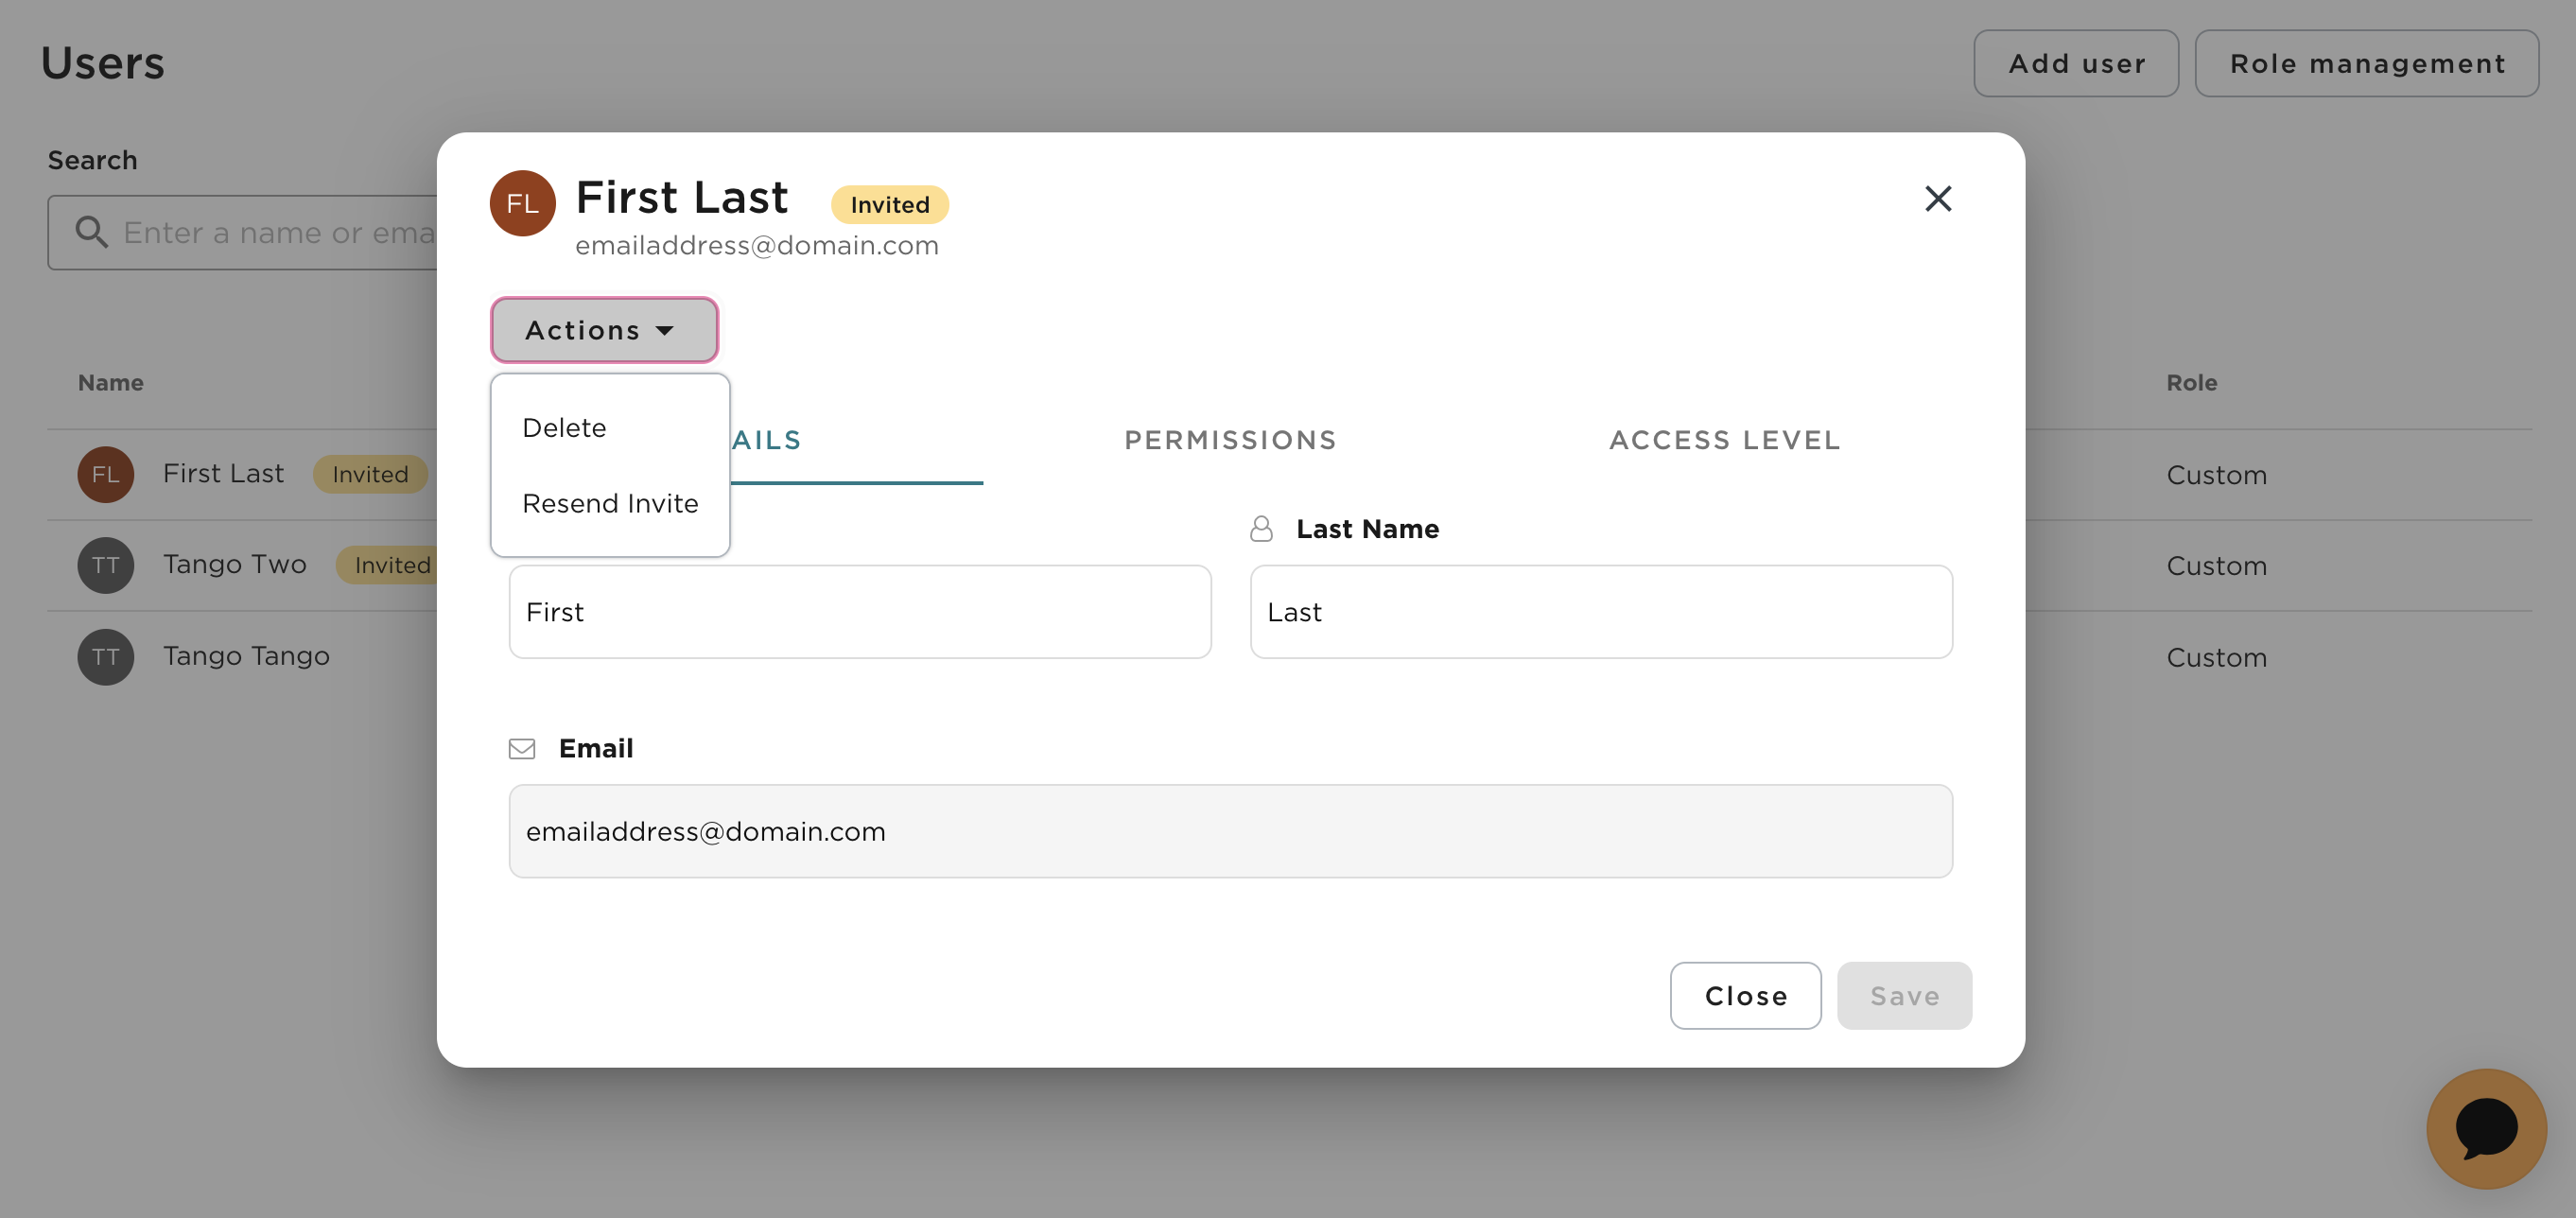Screen dimensions: 2576x1218
Task: Select Resend Invite from the Actions menu
Action: pyautogui.click(x=610, y=503)
